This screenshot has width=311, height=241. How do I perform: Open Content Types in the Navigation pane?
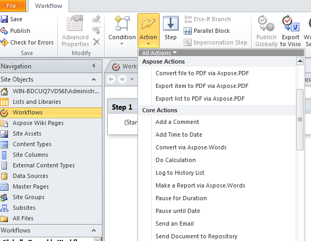(51, 144)
